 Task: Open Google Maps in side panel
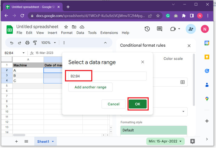[207, 99]
